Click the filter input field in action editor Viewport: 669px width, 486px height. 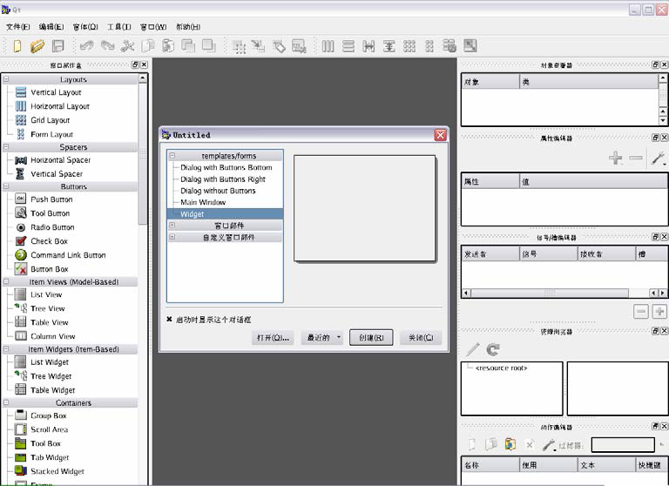pos(622,445)
